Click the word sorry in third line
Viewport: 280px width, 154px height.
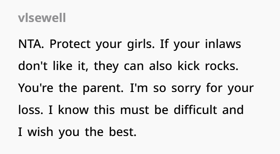186,88
